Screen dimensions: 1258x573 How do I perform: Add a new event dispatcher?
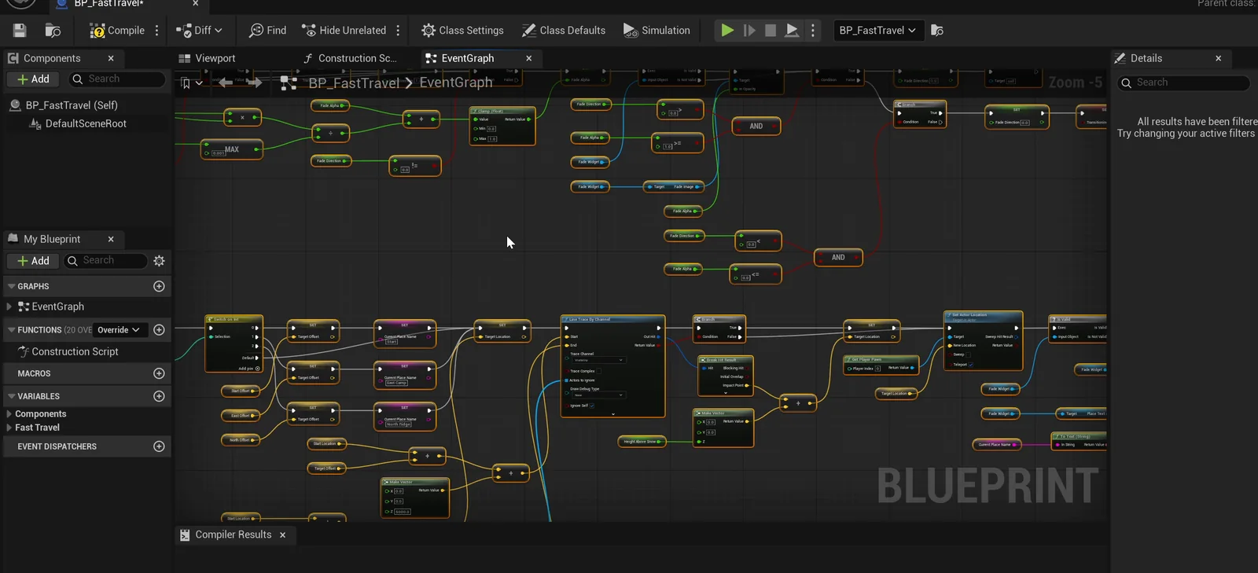[x=159, y=446]
